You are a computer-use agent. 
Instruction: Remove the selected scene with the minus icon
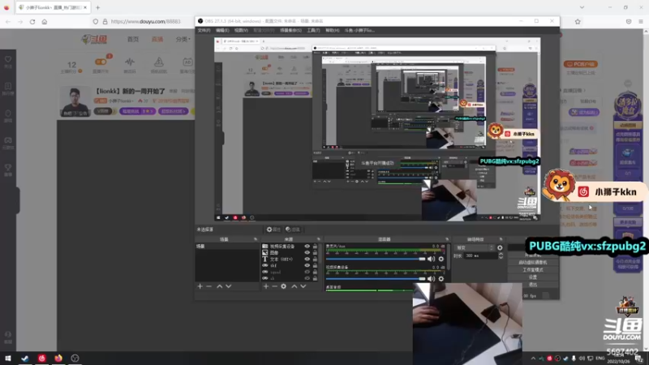[x=209, y=286]
